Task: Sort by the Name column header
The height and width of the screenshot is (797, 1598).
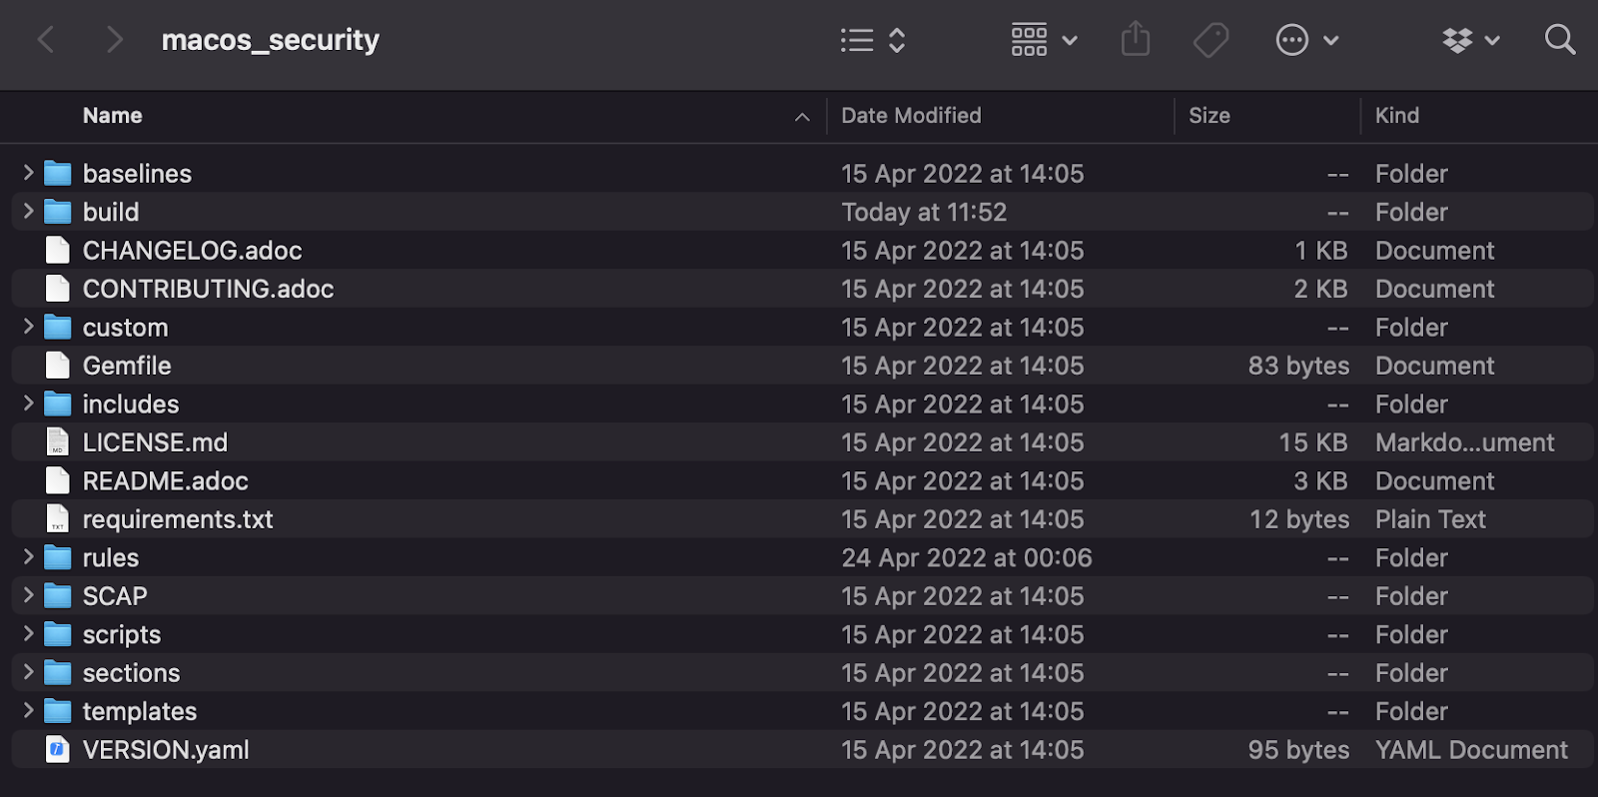Action: (x=113, y=116)
